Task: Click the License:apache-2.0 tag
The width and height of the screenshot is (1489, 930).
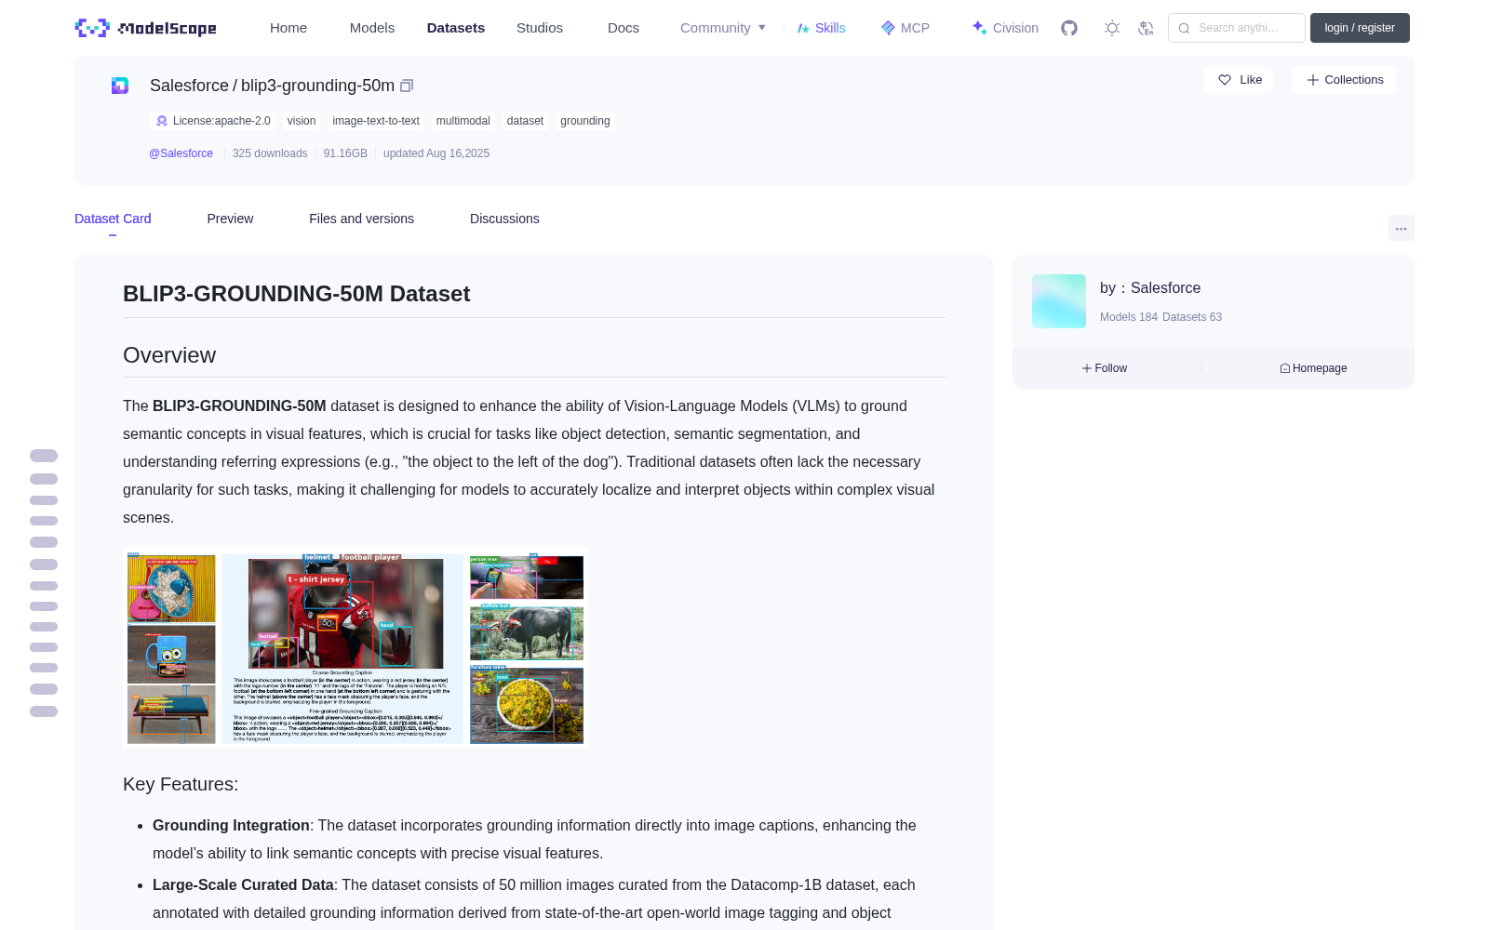Action: pyautogui.click(x=213, y=121)
